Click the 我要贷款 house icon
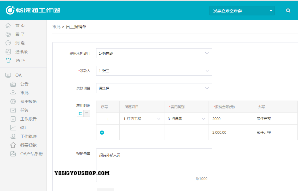This screenshot has width=298, height=191. (13, 145)
